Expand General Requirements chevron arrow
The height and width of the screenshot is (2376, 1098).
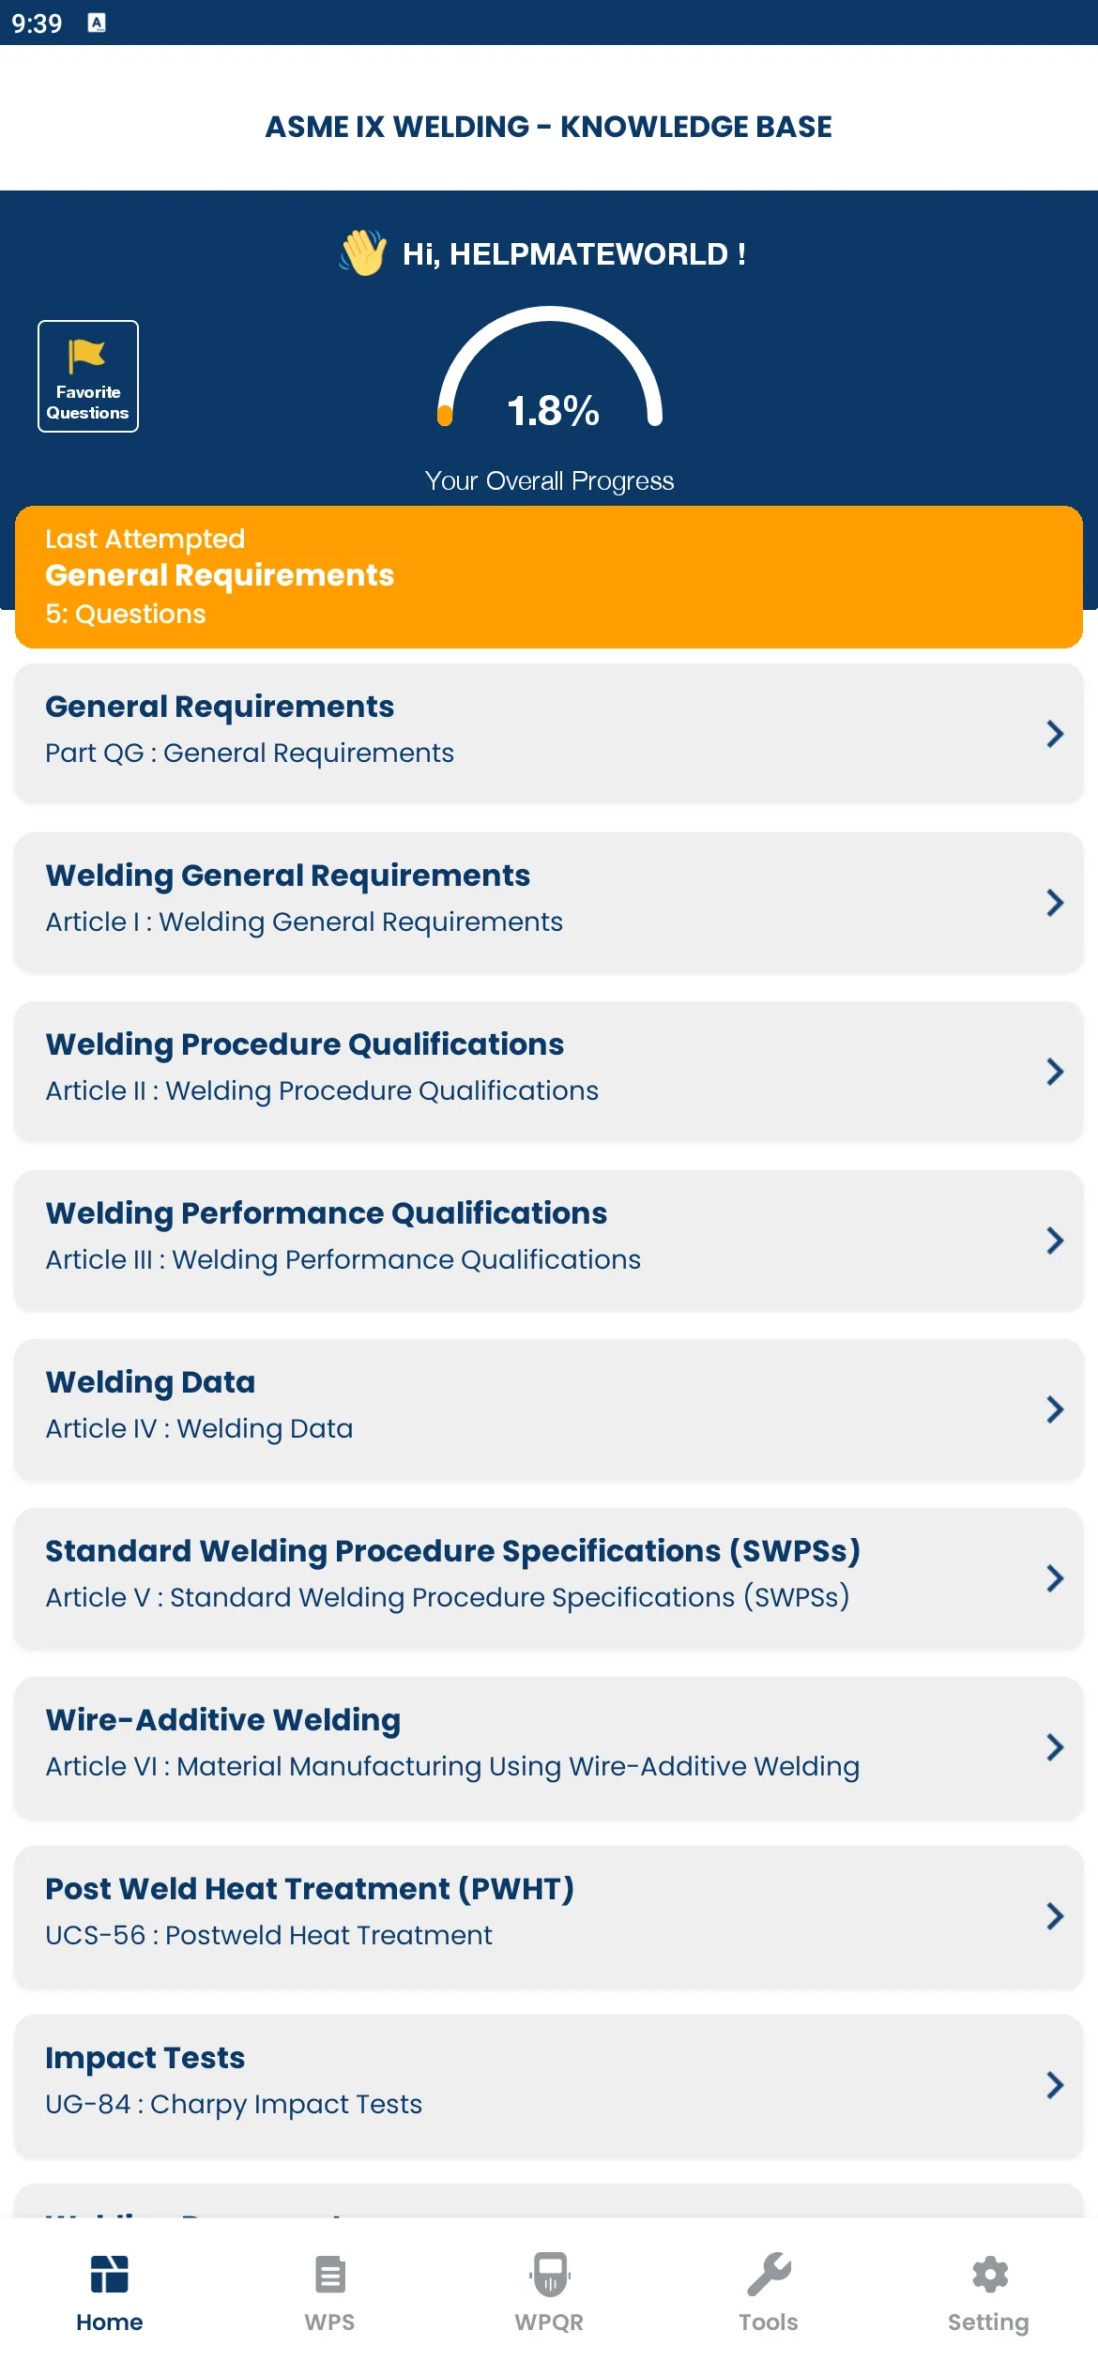1055,734
